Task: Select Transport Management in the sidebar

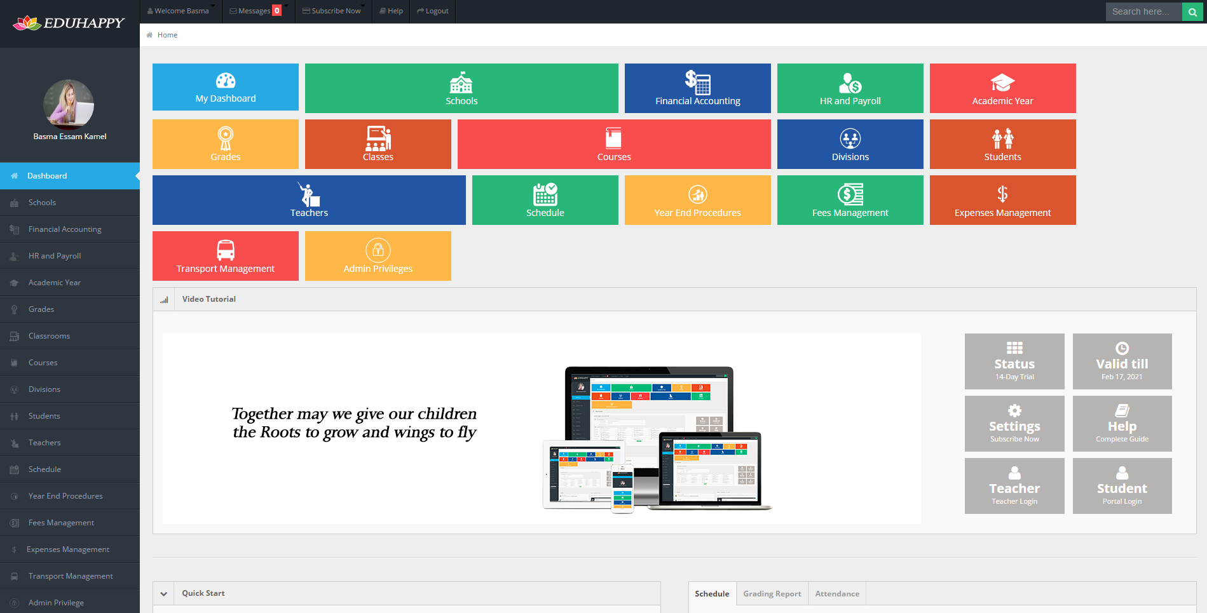Action: click(x=70, y=576)
